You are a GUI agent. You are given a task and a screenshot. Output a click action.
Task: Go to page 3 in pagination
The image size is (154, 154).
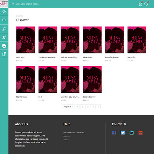[88, 107]
